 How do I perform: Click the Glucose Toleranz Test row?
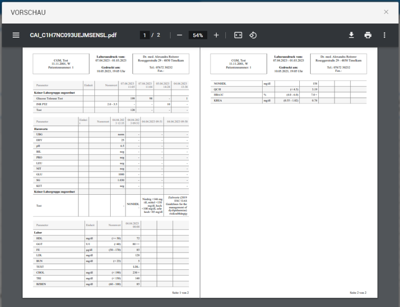pos(51,98)
